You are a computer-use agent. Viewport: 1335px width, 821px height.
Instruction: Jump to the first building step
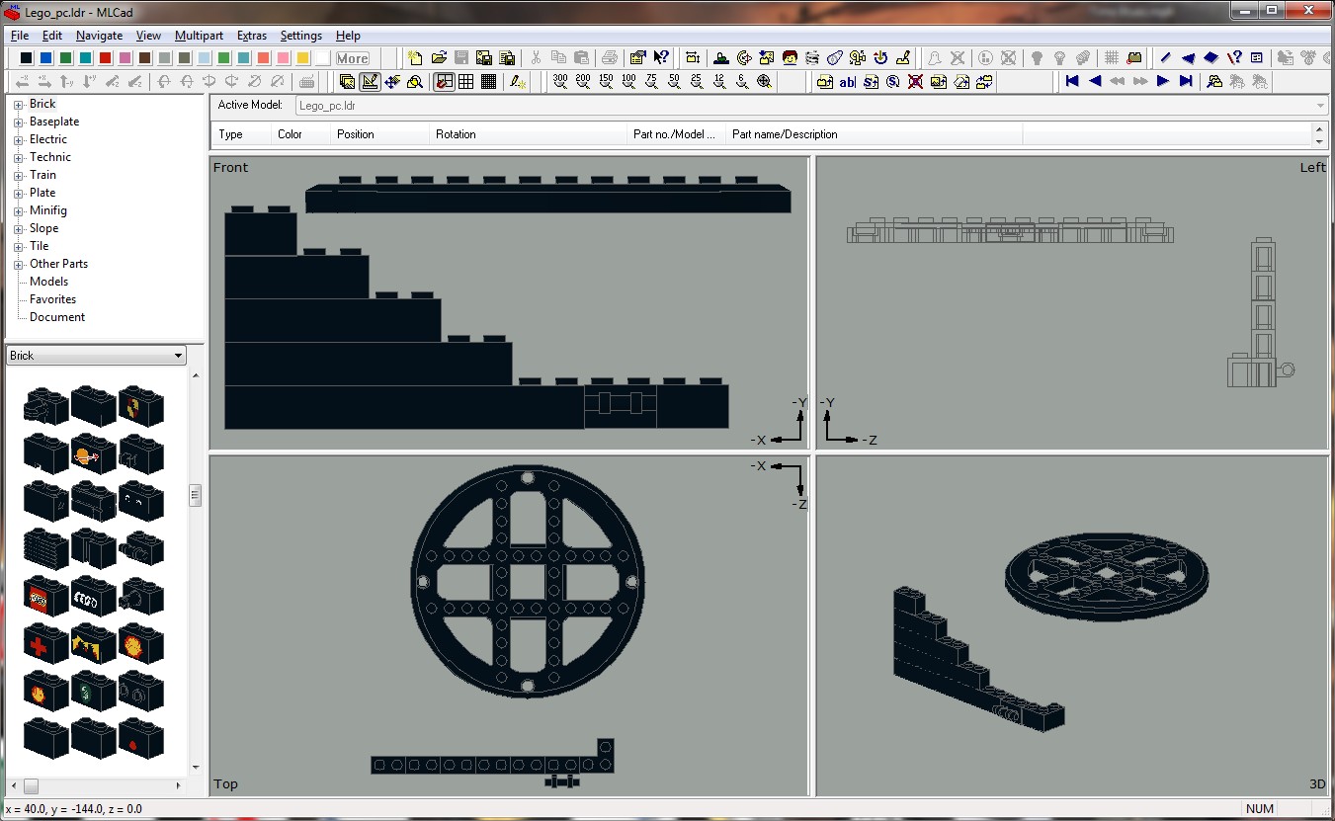(x=1073, y=82)
